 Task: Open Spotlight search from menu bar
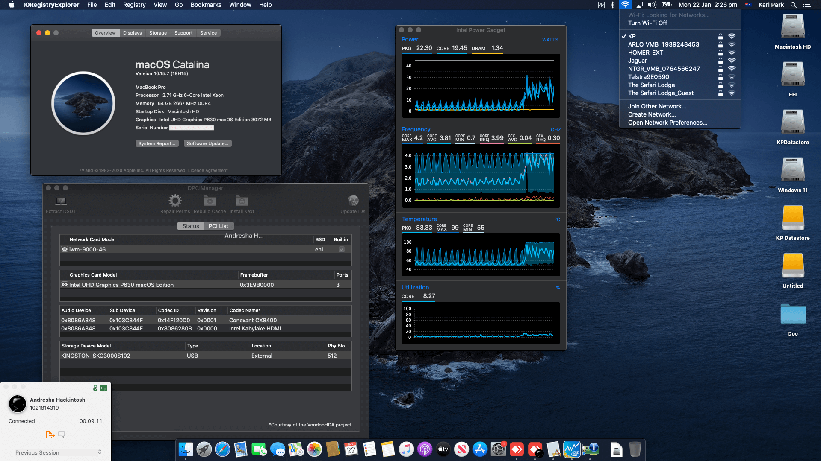793,5
